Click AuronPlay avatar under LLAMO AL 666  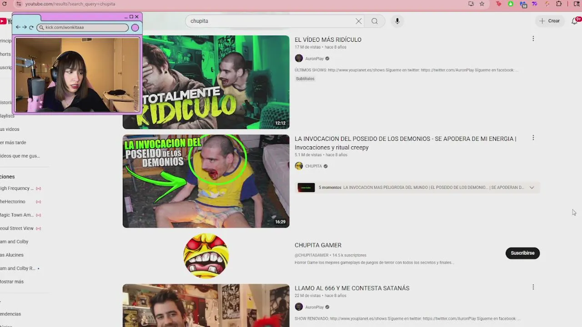click(x=299, y=307)
